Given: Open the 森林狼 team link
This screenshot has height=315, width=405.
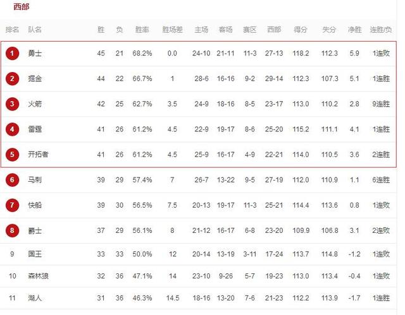Looking at the screenshot, I should [38, 276].
